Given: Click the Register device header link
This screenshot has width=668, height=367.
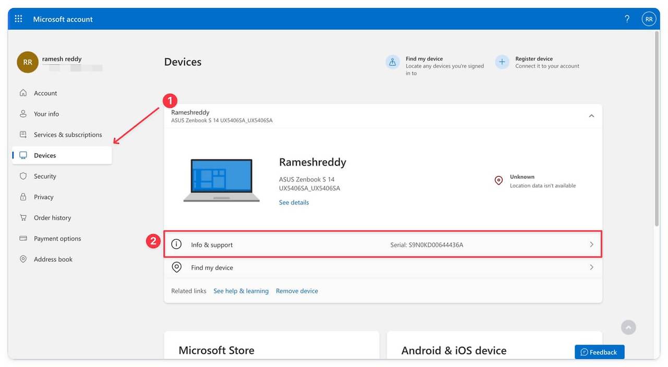Looking at the screenshot, I should (534, 59).
